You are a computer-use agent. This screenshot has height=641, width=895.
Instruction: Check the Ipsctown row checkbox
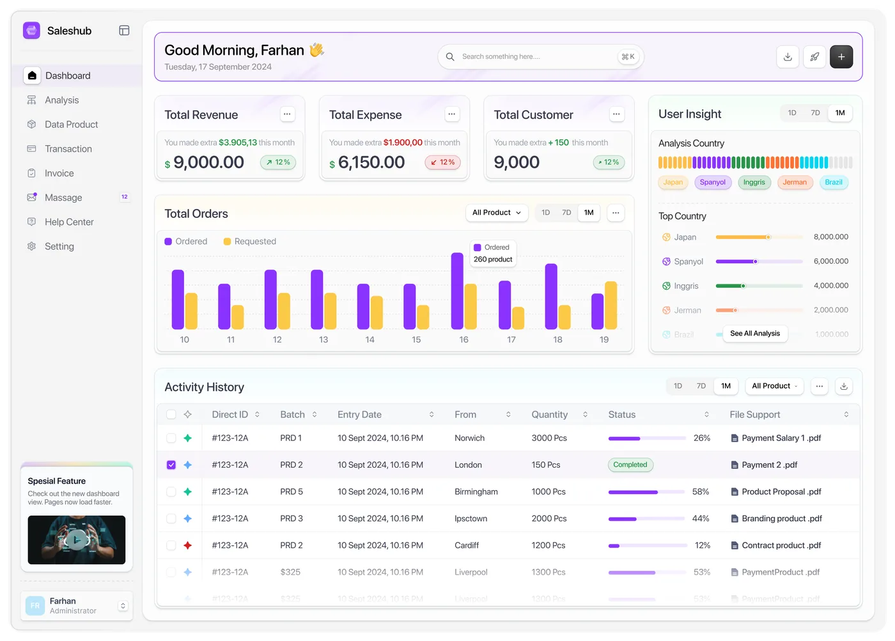point(171,519)
